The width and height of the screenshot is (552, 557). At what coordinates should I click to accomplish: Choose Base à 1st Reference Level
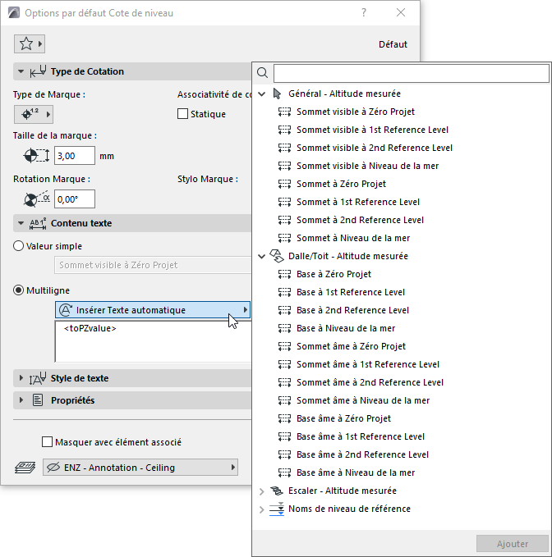351,292
